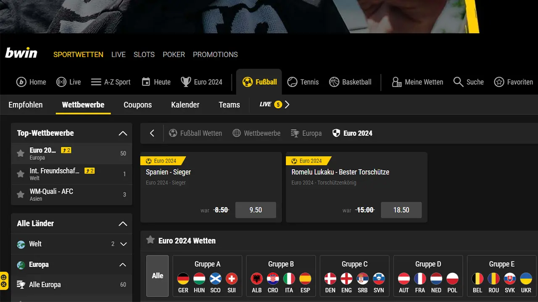Select the Wettbewerbe tab
The width and height of the screenshot is (538, 302).
tap(83, 105)
